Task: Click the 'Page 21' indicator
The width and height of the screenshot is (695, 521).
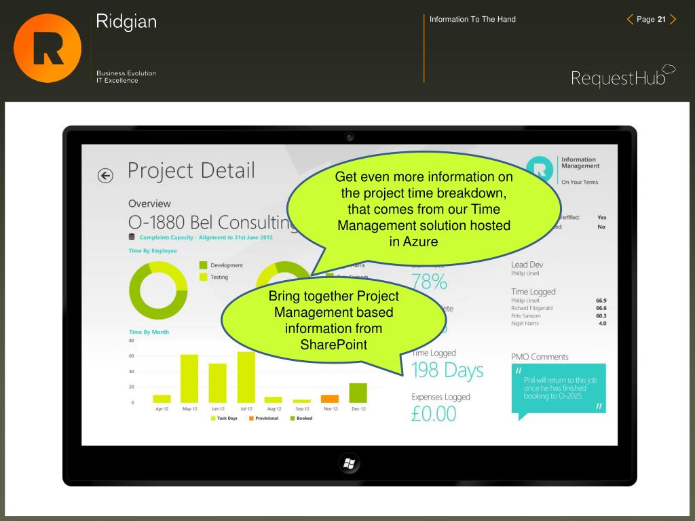Action: (651, 19)
